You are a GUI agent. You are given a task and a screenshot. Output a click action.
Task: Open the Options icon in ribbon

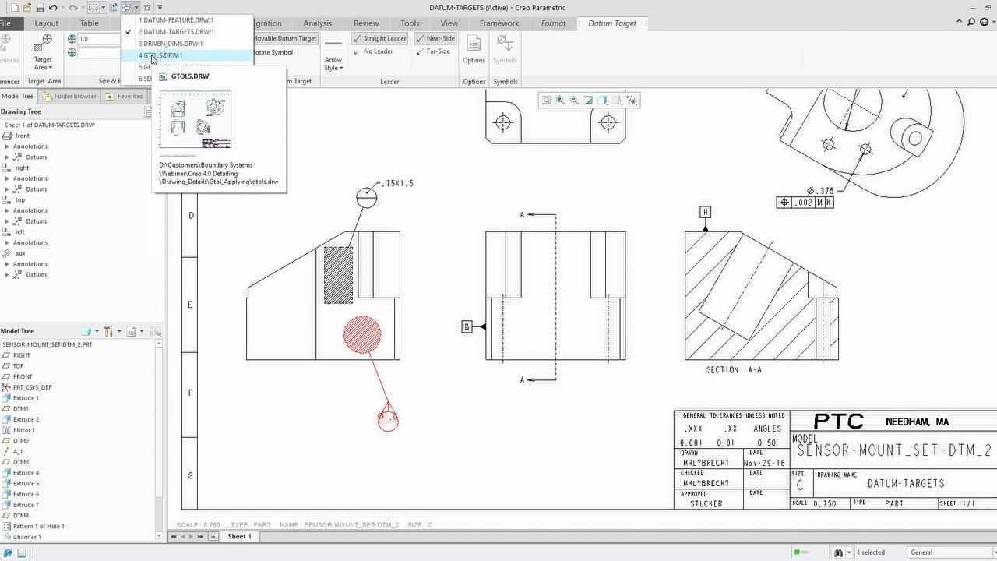(x=474, y=49)
